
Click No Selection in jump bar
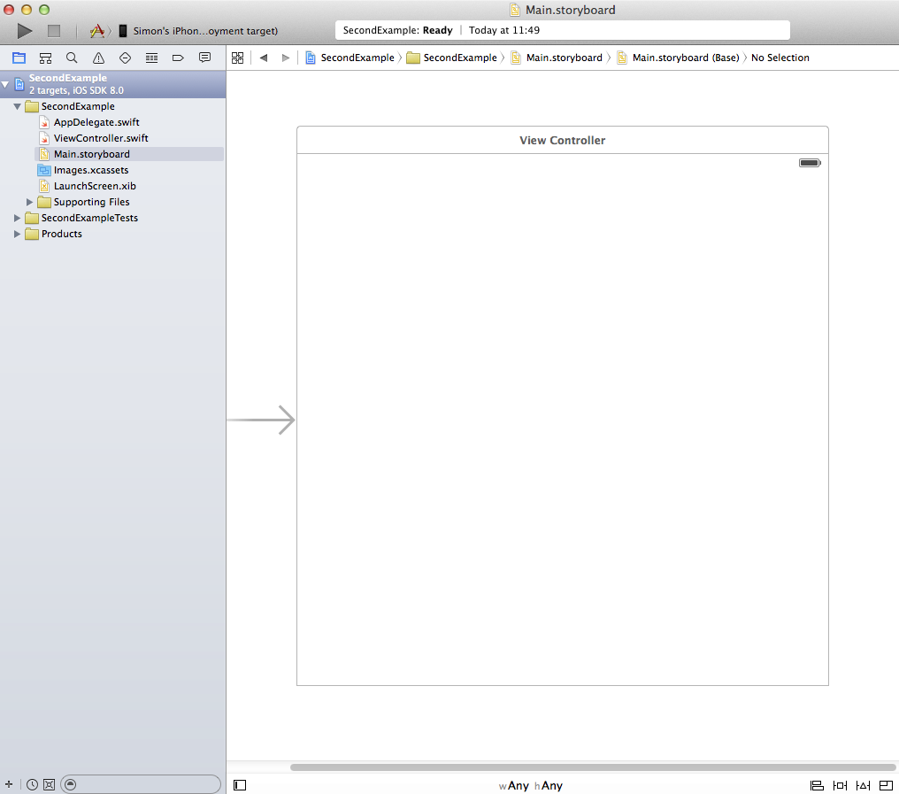pos(780,58)
